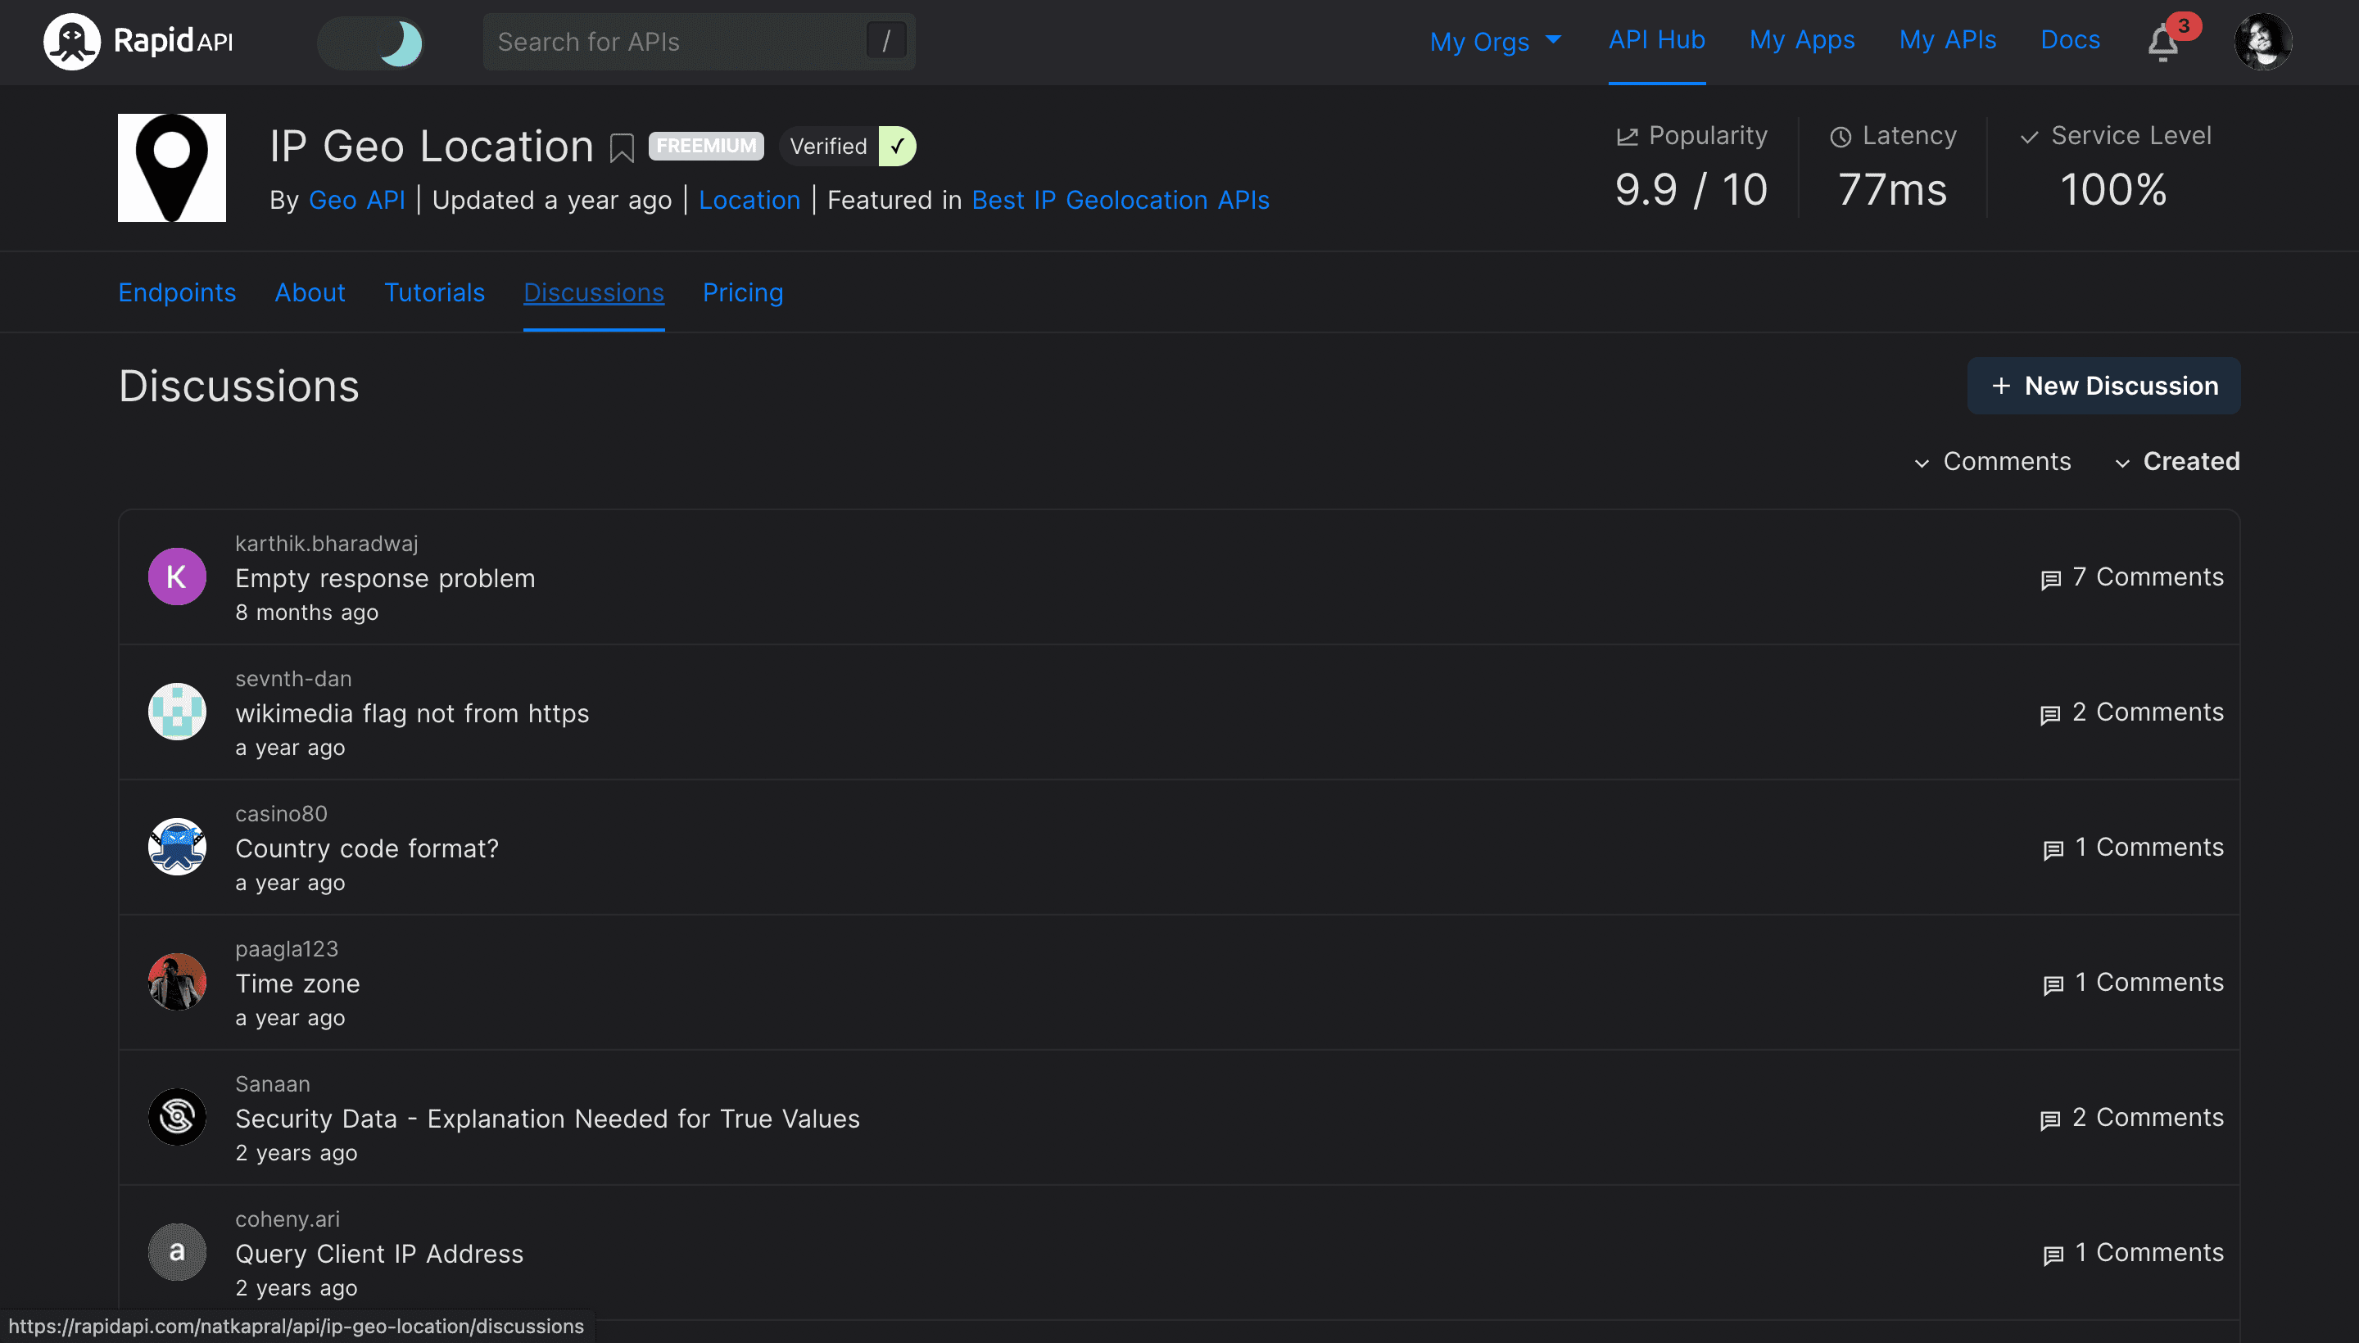This screenshot has width=2359, height=1343.
Task: Open the API Hub tab
Action: pyautogui.click(x=1656, y=39)
